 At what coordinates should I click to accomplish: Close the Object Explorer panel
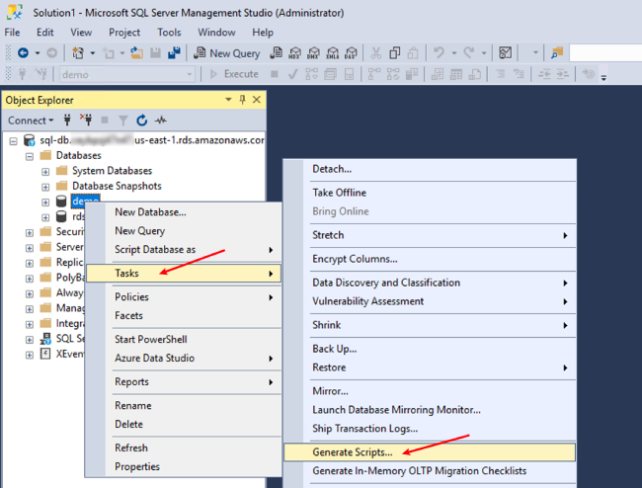click(x=257, y=100)
